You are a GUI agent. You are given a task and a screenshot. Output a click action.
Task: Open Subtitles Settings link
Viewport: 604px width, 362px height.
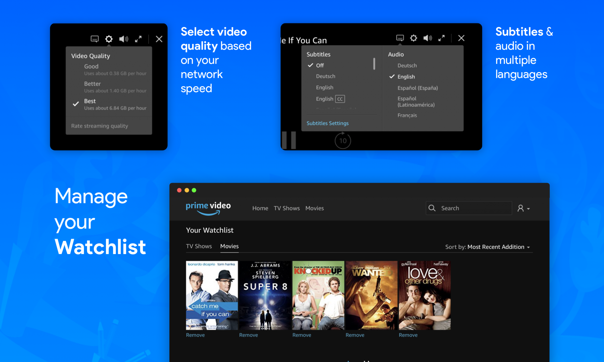(328, 123)
